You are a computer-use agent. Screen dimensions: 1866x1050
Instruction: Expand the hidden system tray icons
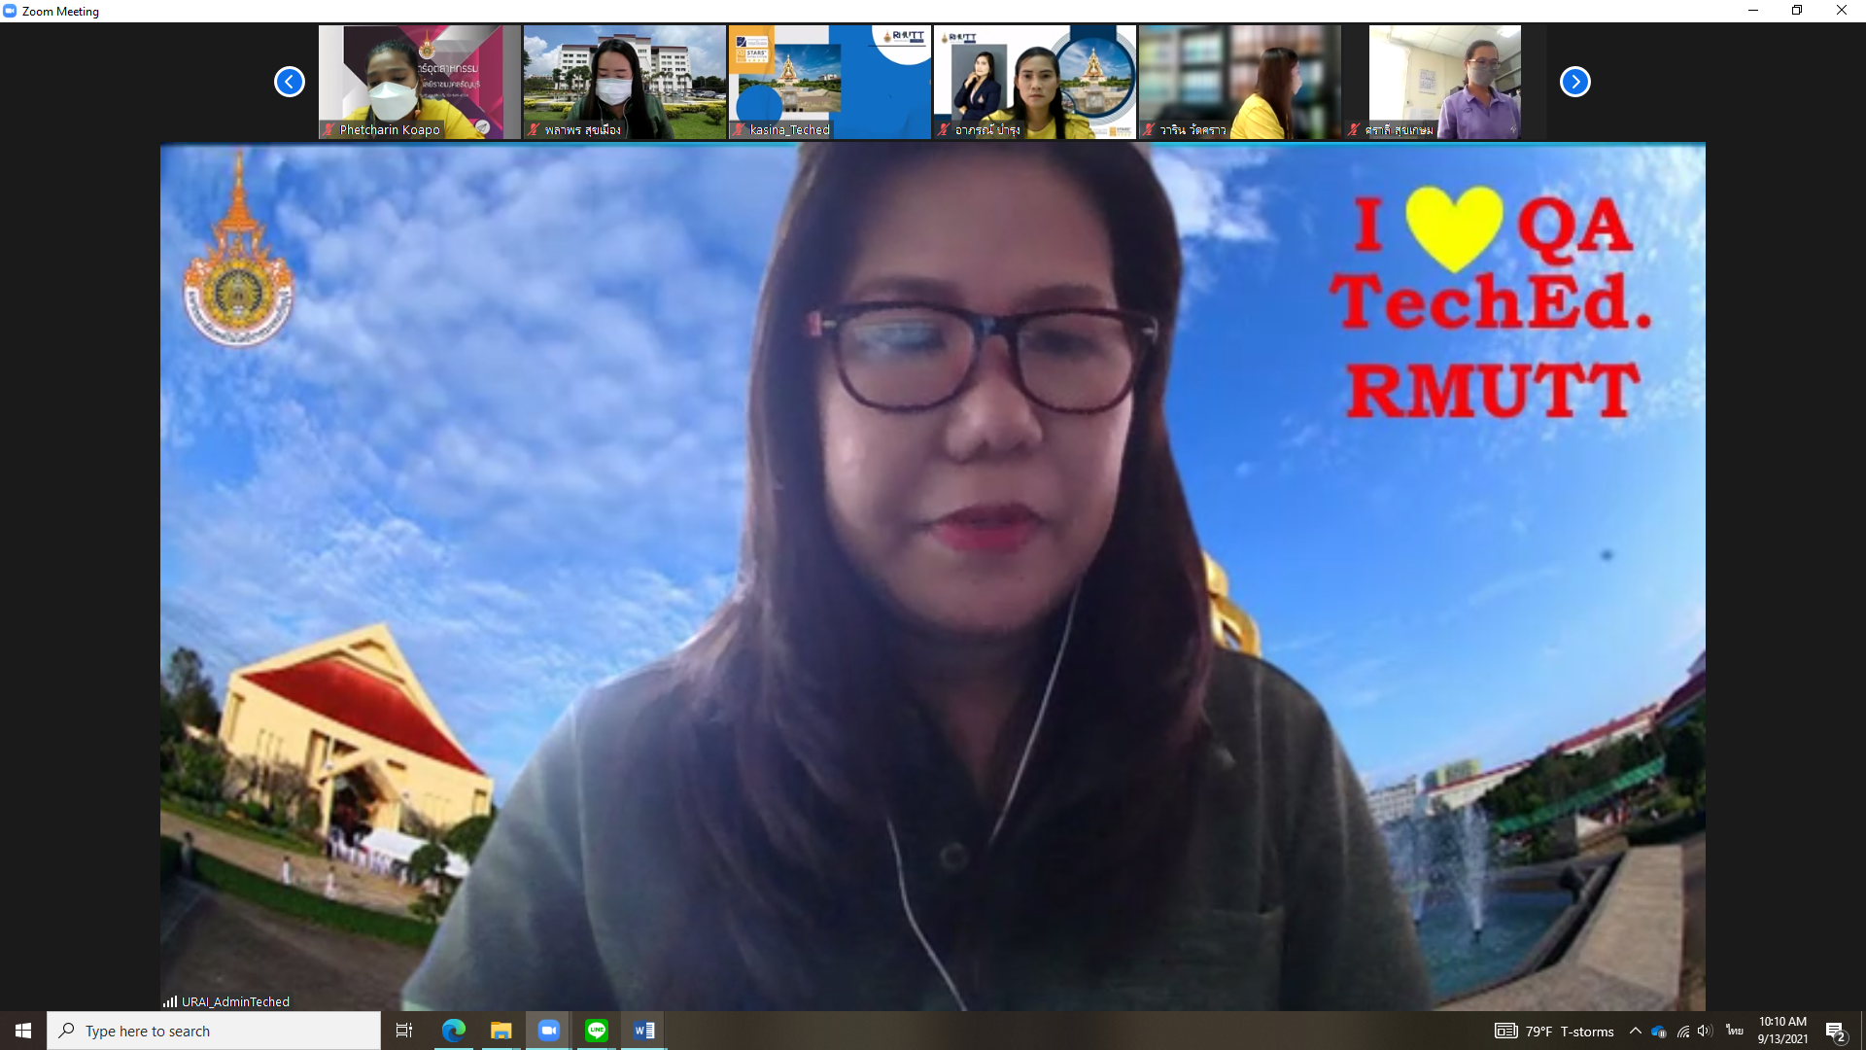click(1636, 1032)
